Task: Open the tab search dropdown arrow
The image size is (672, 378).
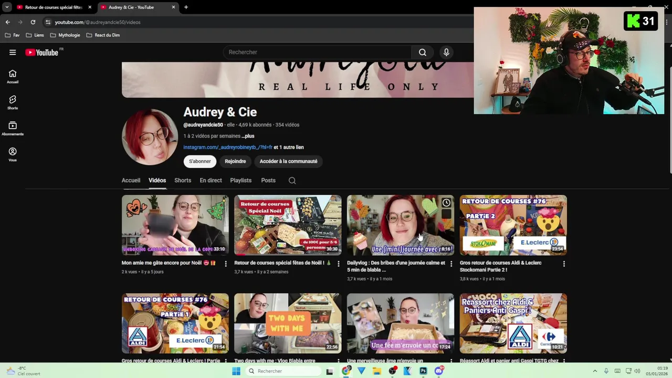Action: point(7,7)
